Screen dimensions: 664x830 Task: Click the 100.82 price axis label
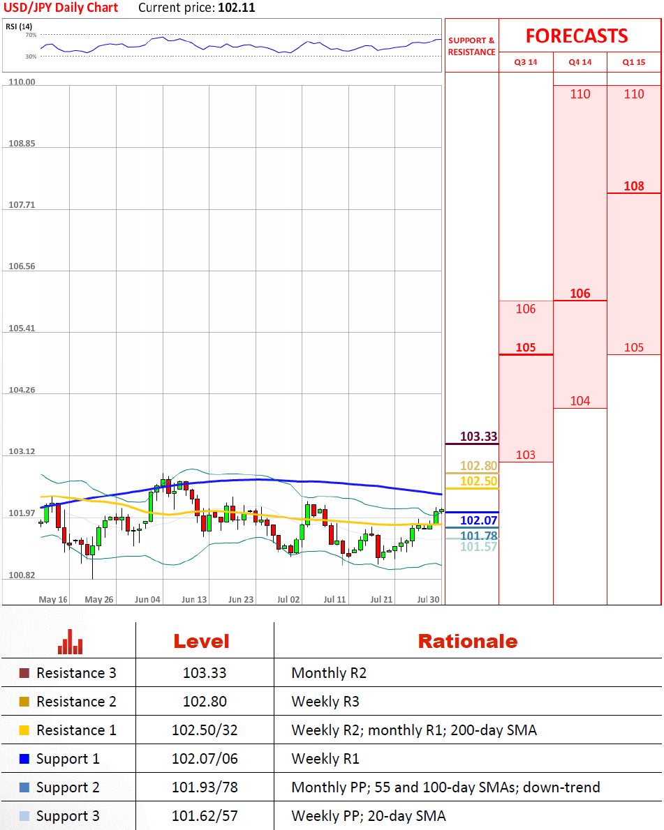click(x=22, y=575)
